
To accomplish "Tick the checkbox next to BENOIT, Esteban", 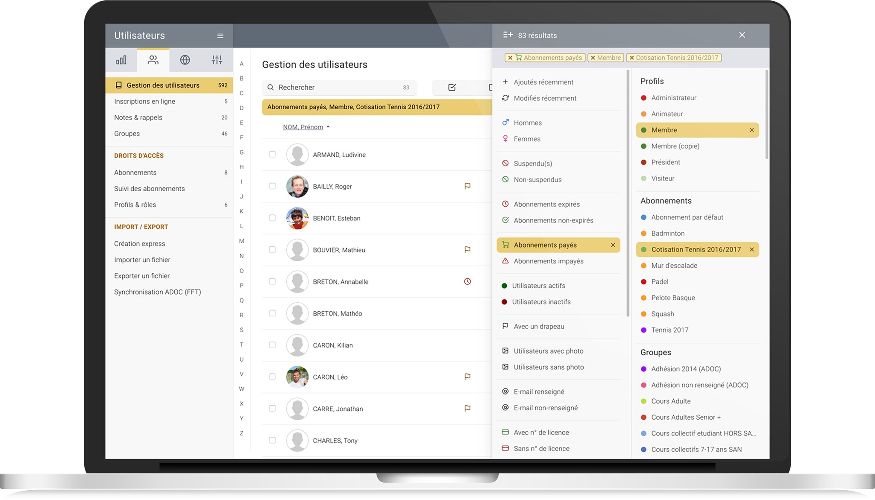I will (x=272, y=218).
